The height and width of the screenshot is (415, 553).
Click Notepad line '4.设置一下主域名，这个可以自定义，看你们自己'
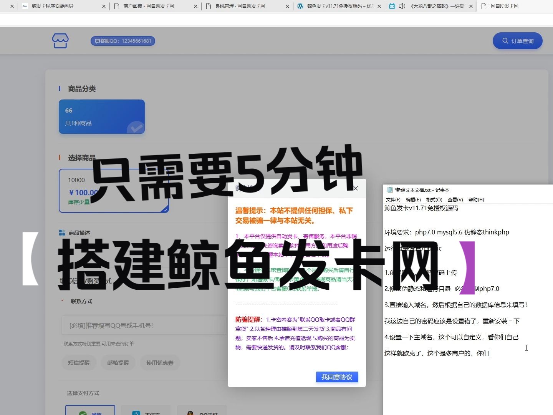pyautogui.click(x=452, y=337)
